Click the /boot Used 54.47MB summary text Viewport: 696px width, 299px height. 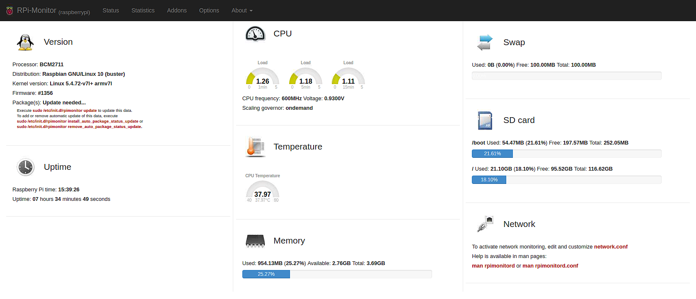point(550,143)
